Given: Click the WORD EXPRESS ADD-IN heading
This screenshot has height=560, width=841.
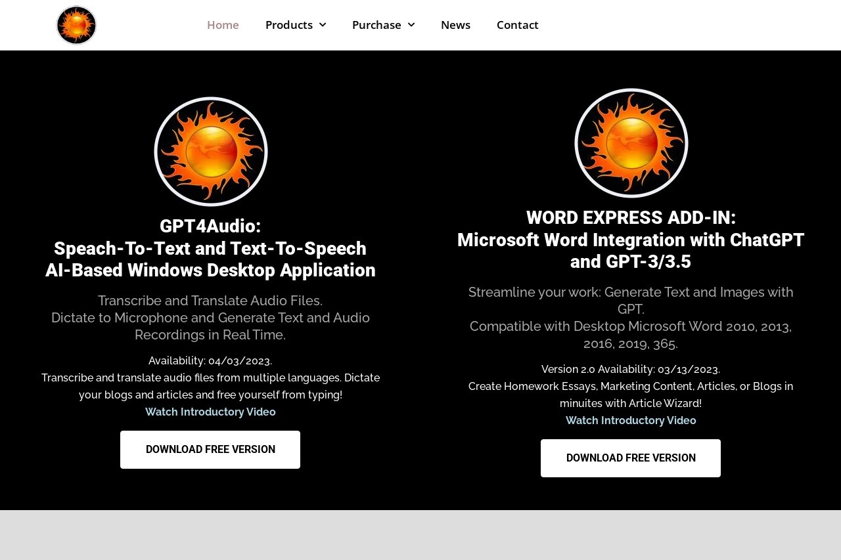Looking at the screenshot, I should pyautogui.click(x=631, y=240).
